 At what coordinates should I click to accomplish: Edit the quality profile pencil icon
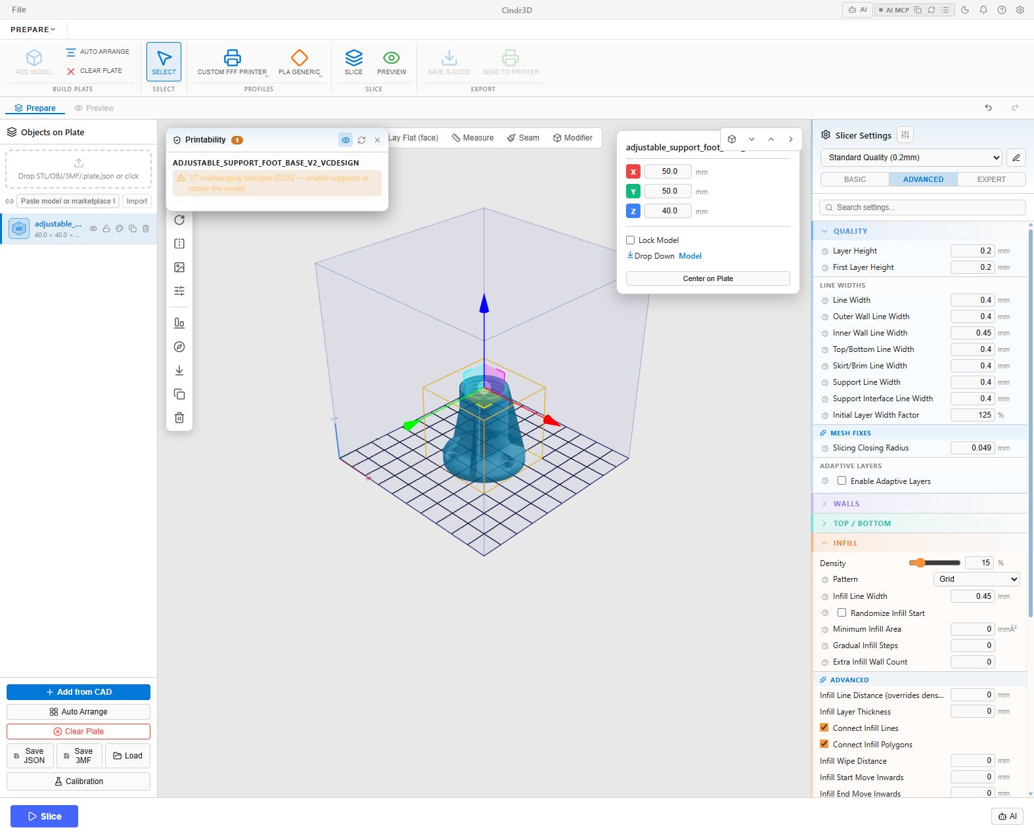click(x=1016, y=158)
